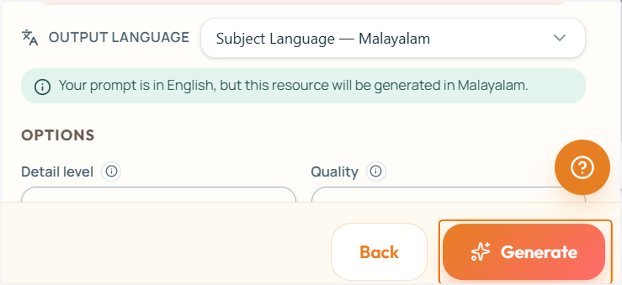Click the info icon in the Malayalam notice

click(x=43, y=87)
